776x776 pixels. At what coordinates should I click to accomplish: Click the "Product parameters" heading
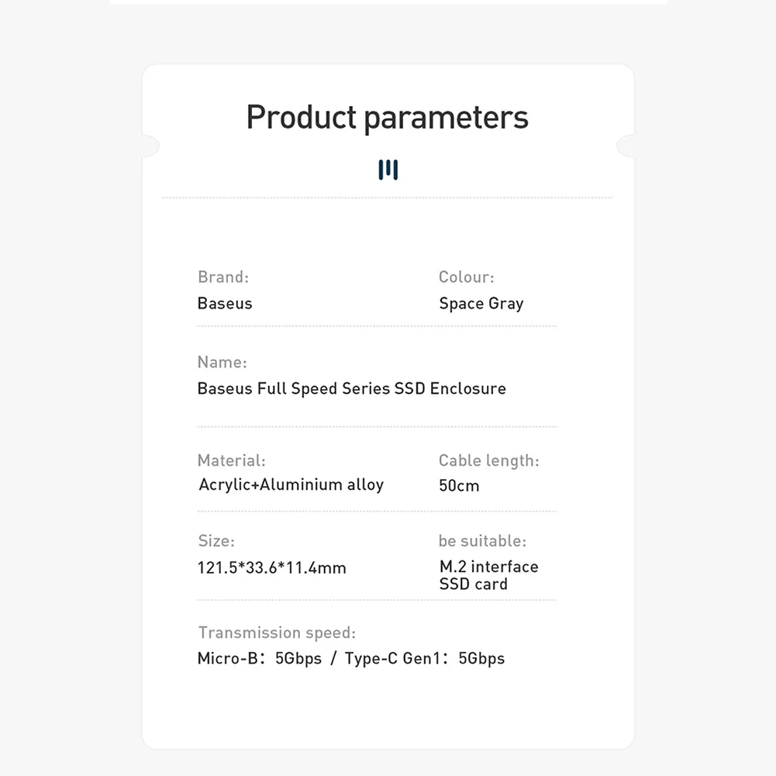click(388, 118)
